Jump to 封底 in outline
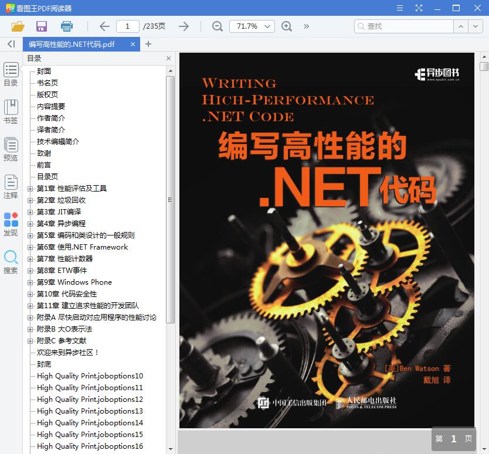The width and height of the screenshot is (489, 454). tap(44, 364)
